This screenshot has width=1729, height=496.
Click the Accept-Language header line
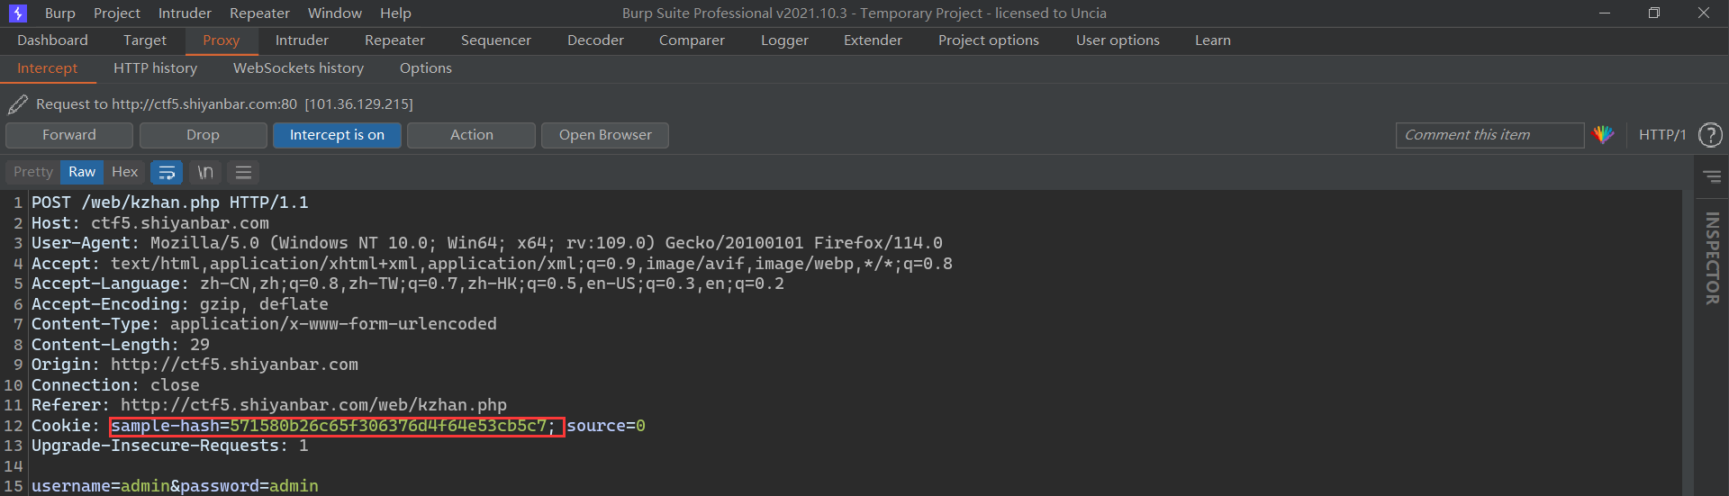click(x=408, y=284)
